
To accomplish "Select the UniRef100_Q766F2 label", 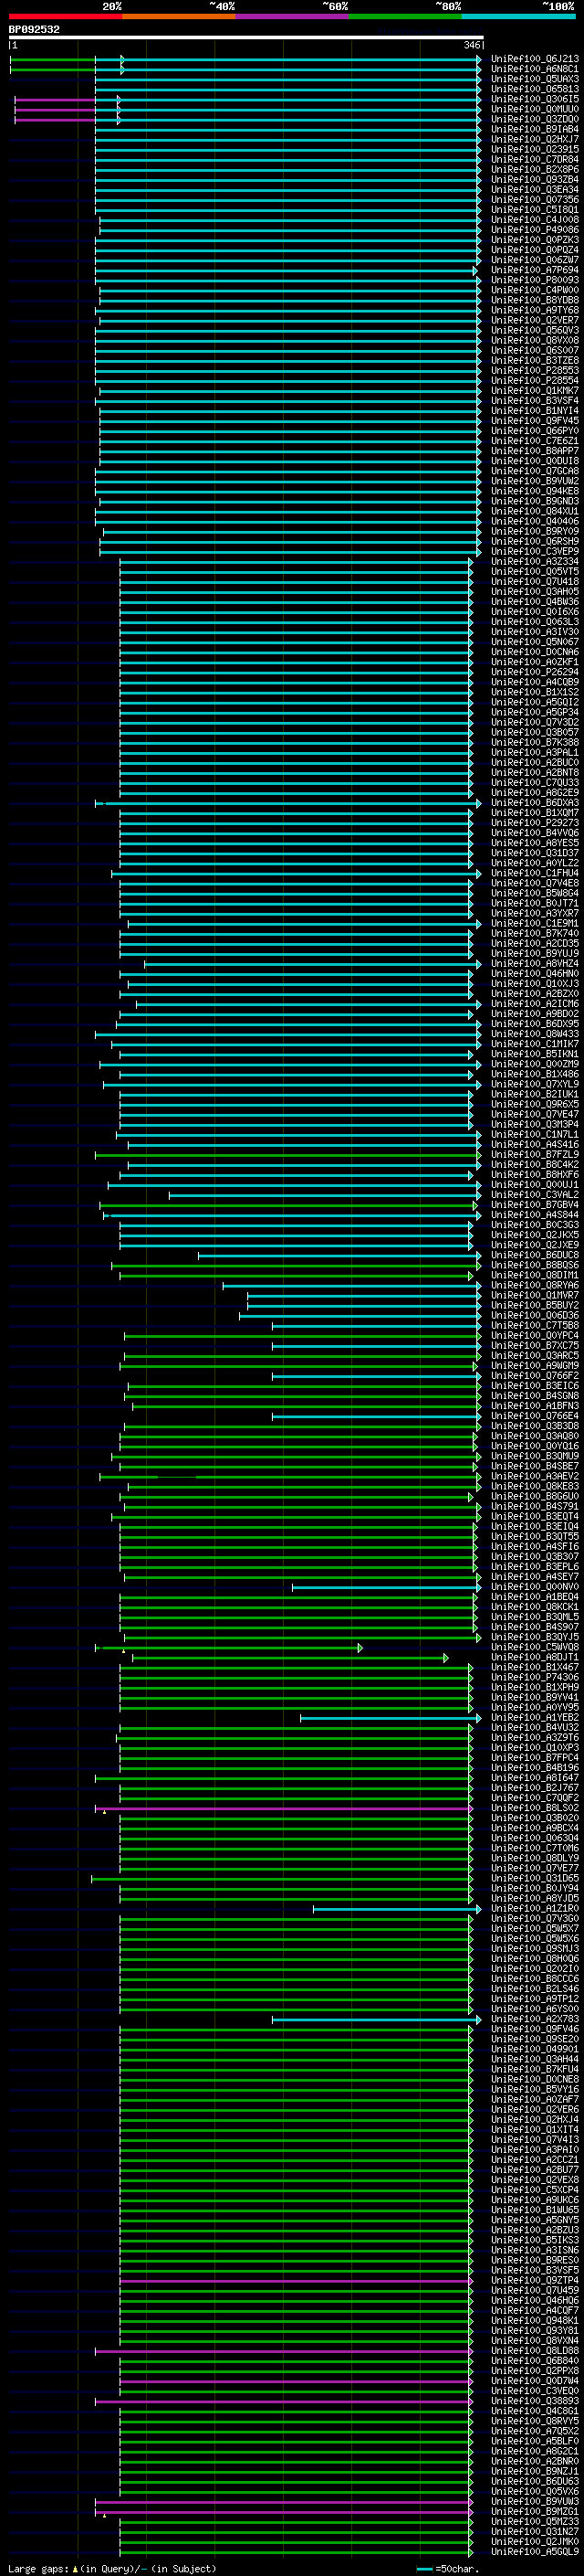I will (x=534, y=1375).
